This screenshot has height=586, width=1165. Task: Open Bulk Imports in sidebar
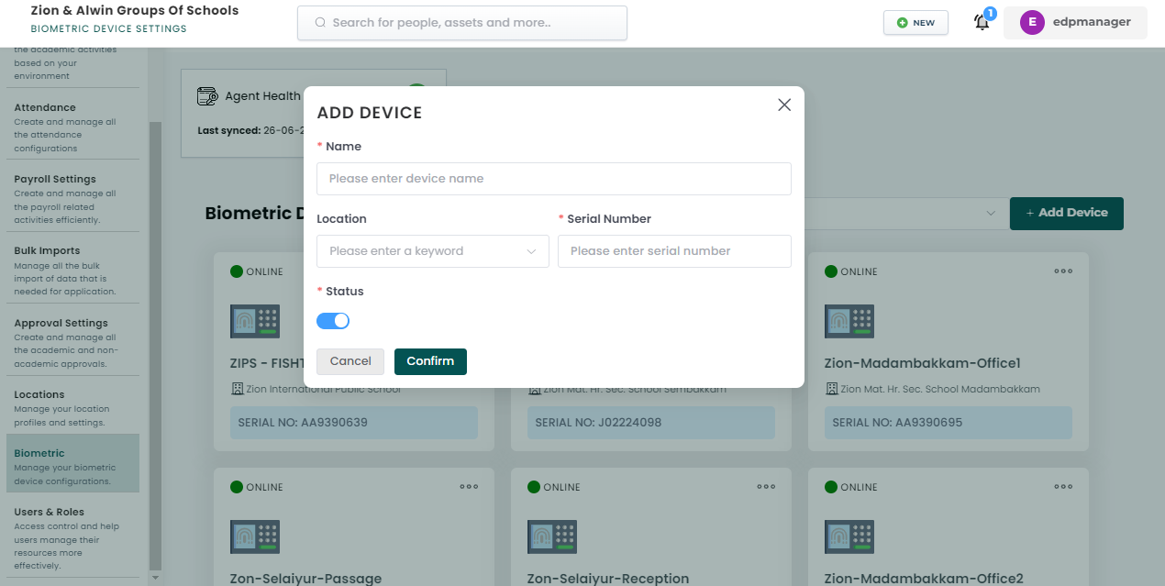pyautogui.click(x=72, y=271)
